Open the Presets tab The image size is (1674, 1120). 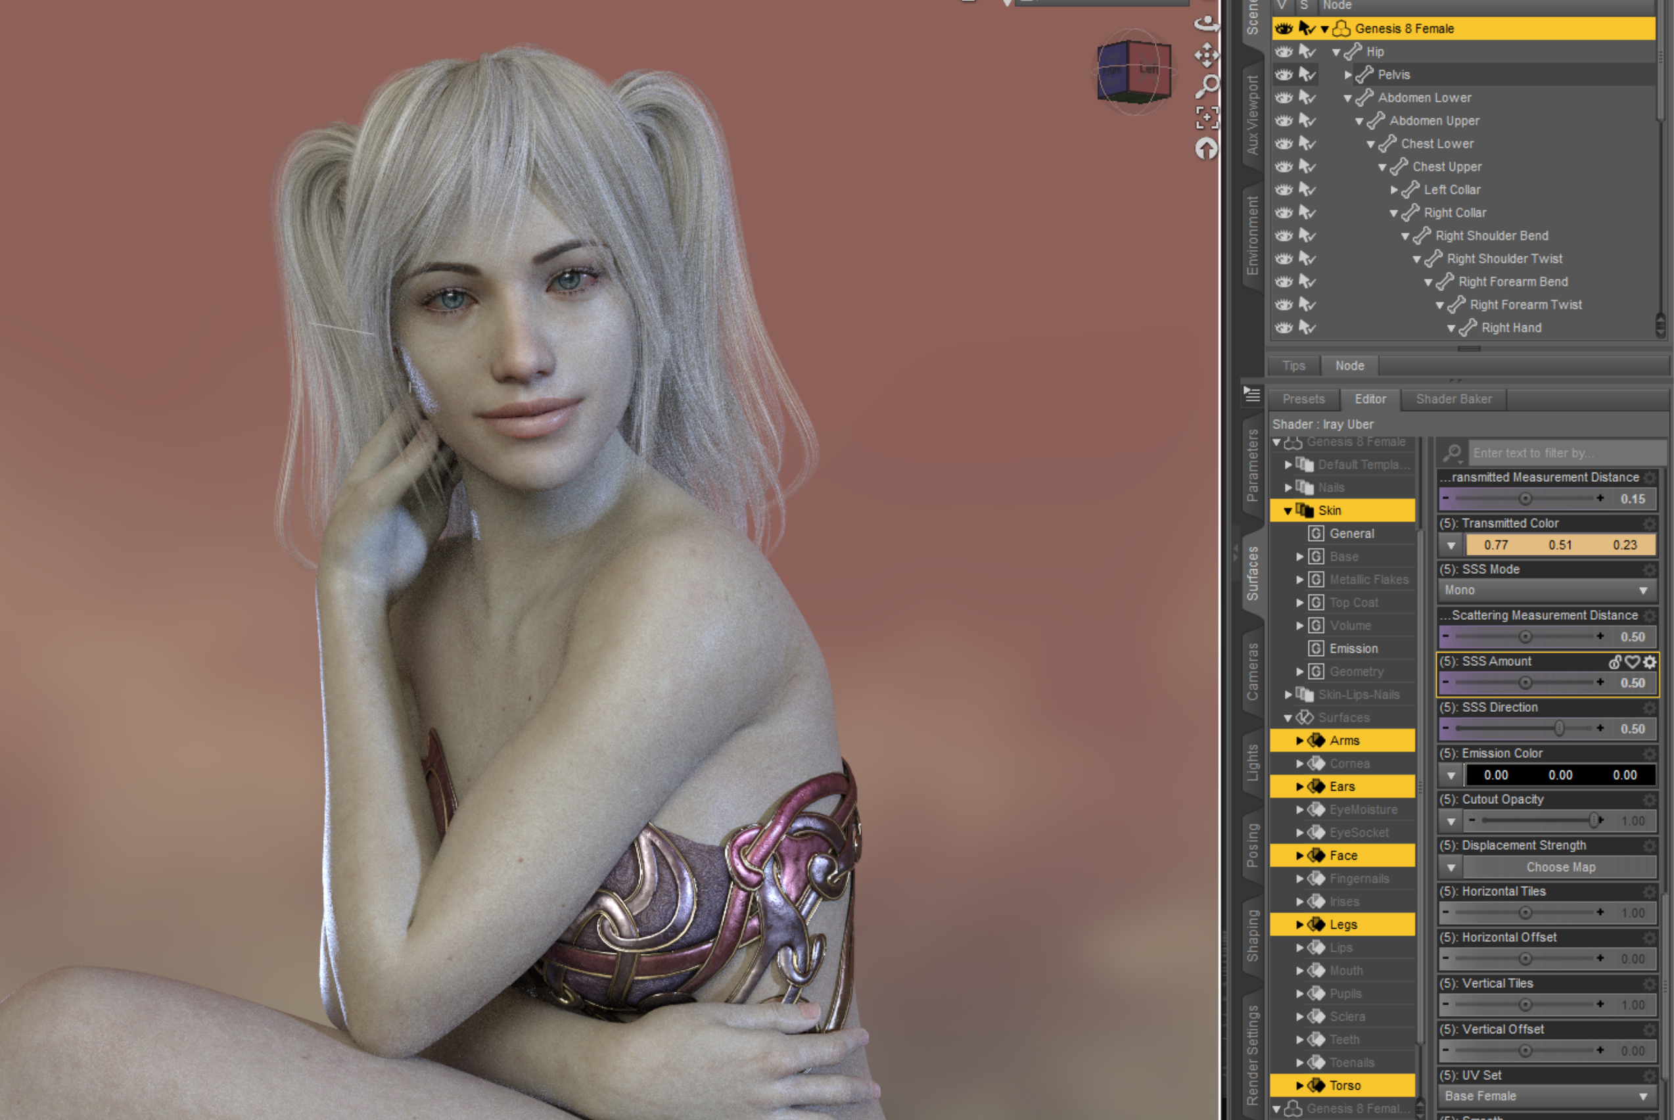pyautogui.click(x=1303, y=399)
